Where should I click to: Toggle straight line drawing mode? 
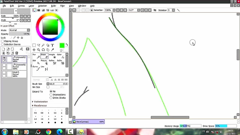point(178,10)
